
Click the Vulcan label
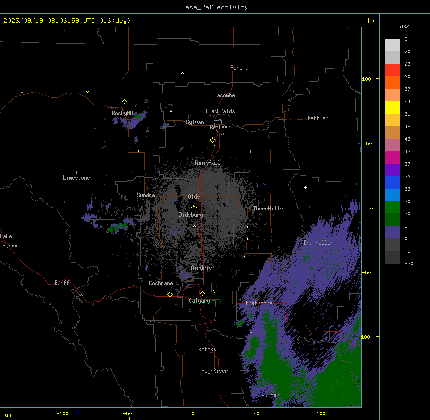271,395
